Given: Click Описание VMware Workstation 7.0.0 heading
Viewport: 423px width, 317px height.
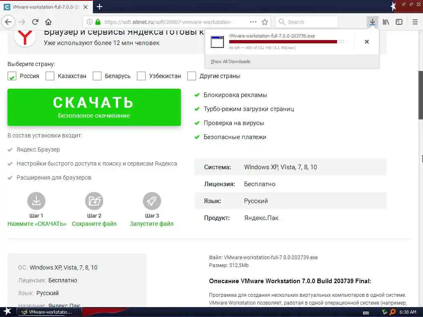Looking at the screenshot, I should click(290, 281).
